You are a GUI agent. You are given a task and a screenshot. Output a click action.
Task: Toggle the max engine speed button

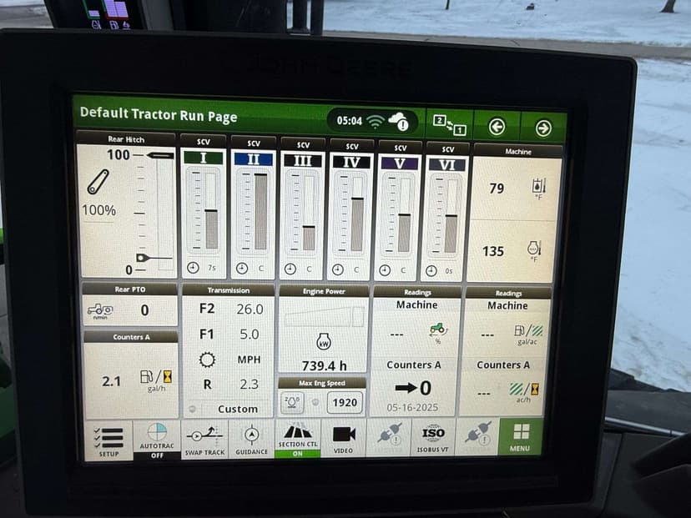(x=293, y=402)
